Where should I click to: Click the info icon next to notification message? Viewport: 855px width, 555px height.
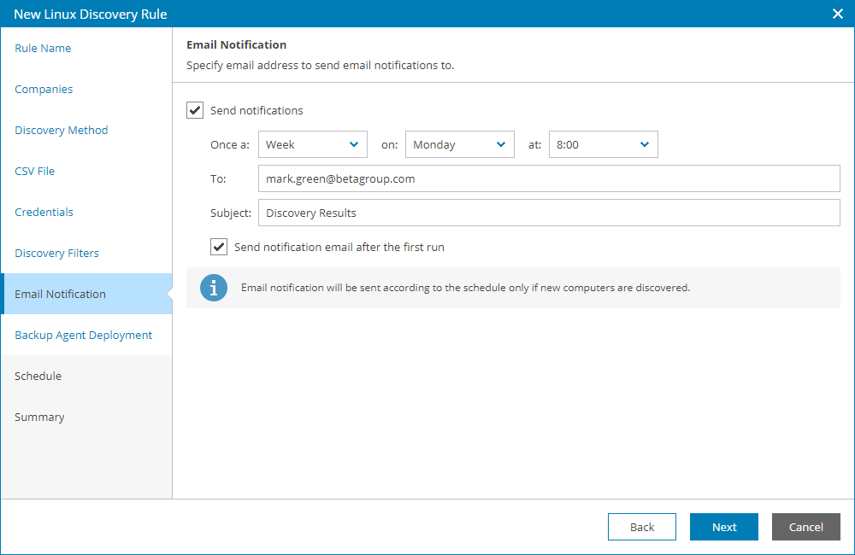pyautogui.click(x=214, y=288)
